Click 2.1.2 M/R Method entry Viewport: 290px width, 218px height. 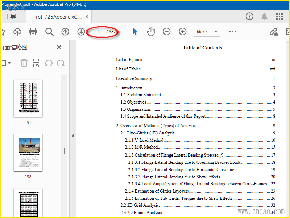(x=200, y=147)
